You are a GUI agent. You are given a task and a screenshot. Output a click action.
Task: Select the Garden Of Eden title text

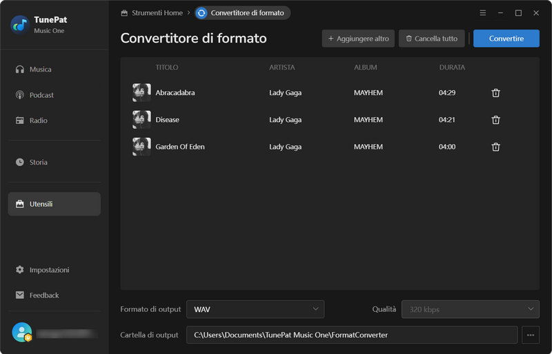click(x=180, y=147)
